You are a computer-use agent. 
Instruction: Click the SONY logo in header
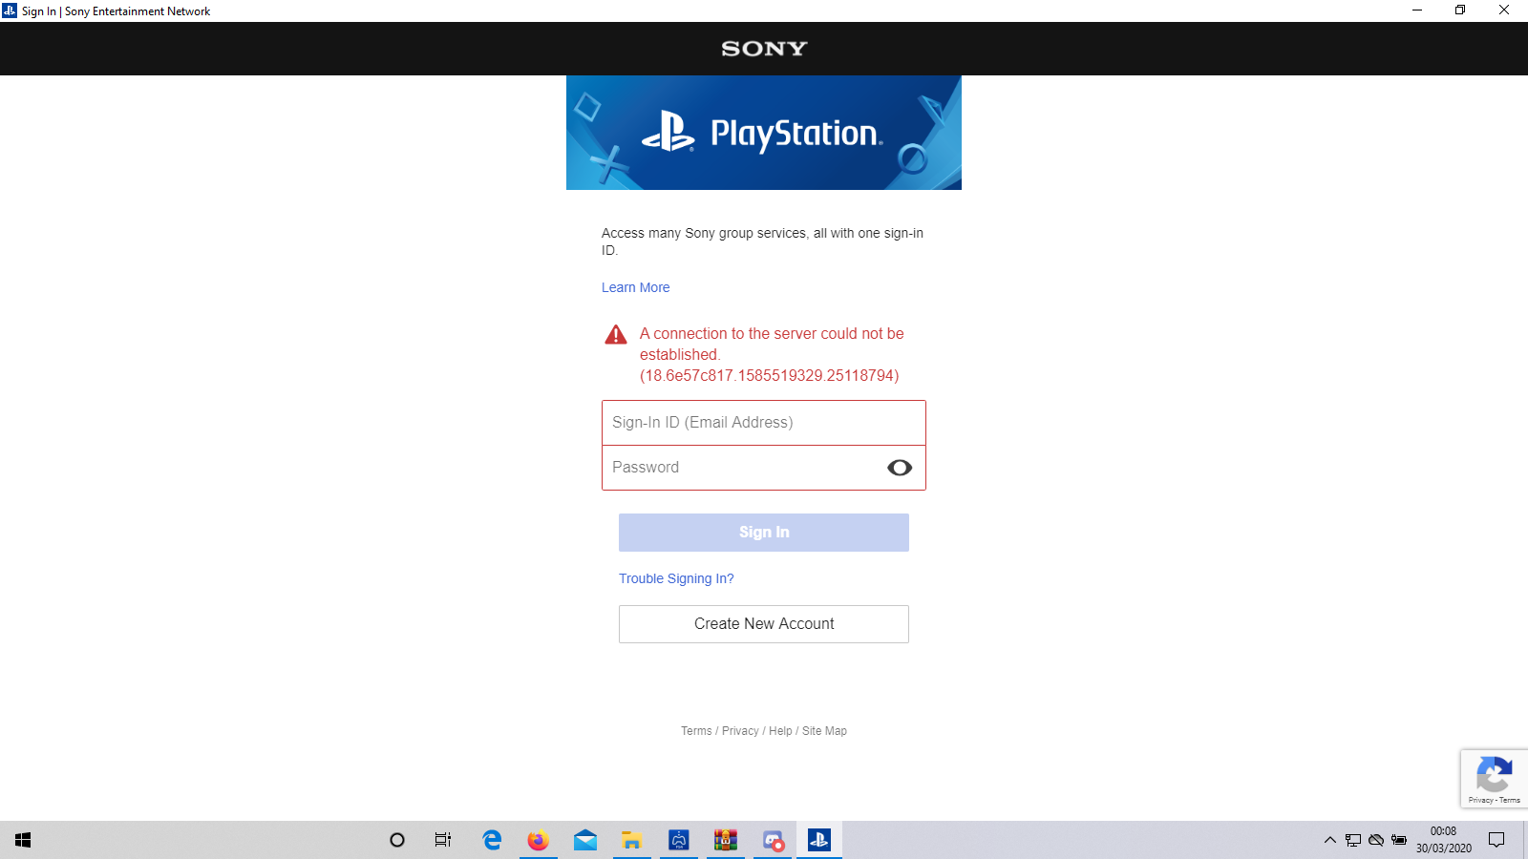coord(764,49)
